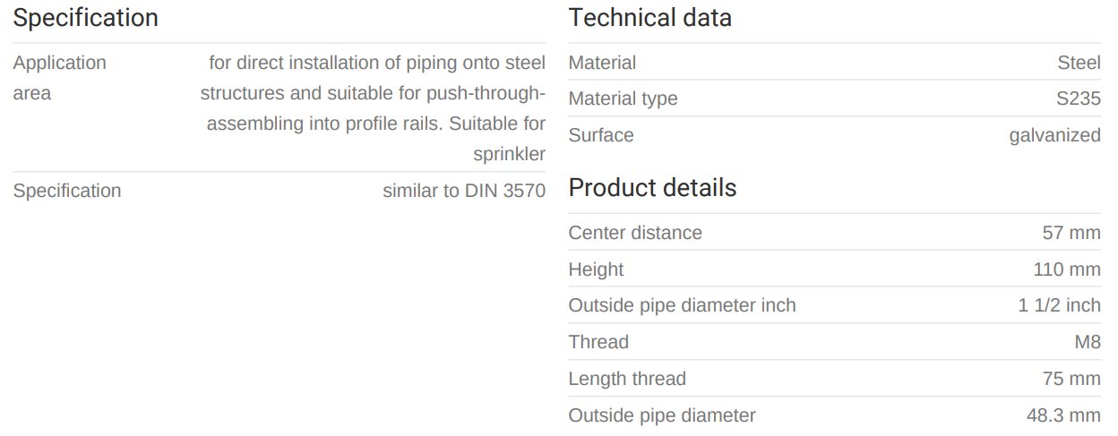Click the Steel material value
Image resolution: width=1118 pixels, height=436 pixels.
(1079, 63)
